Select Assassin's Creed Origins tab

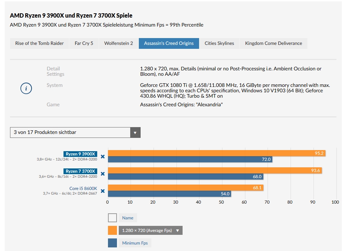[x=169, y=43]
